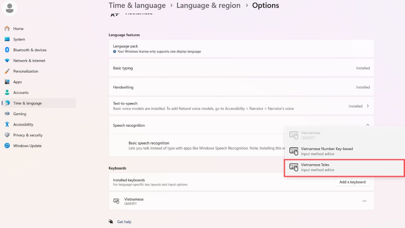Open Accessibility settings page
This screenshot has width=405, height=228.
[39, 124]
